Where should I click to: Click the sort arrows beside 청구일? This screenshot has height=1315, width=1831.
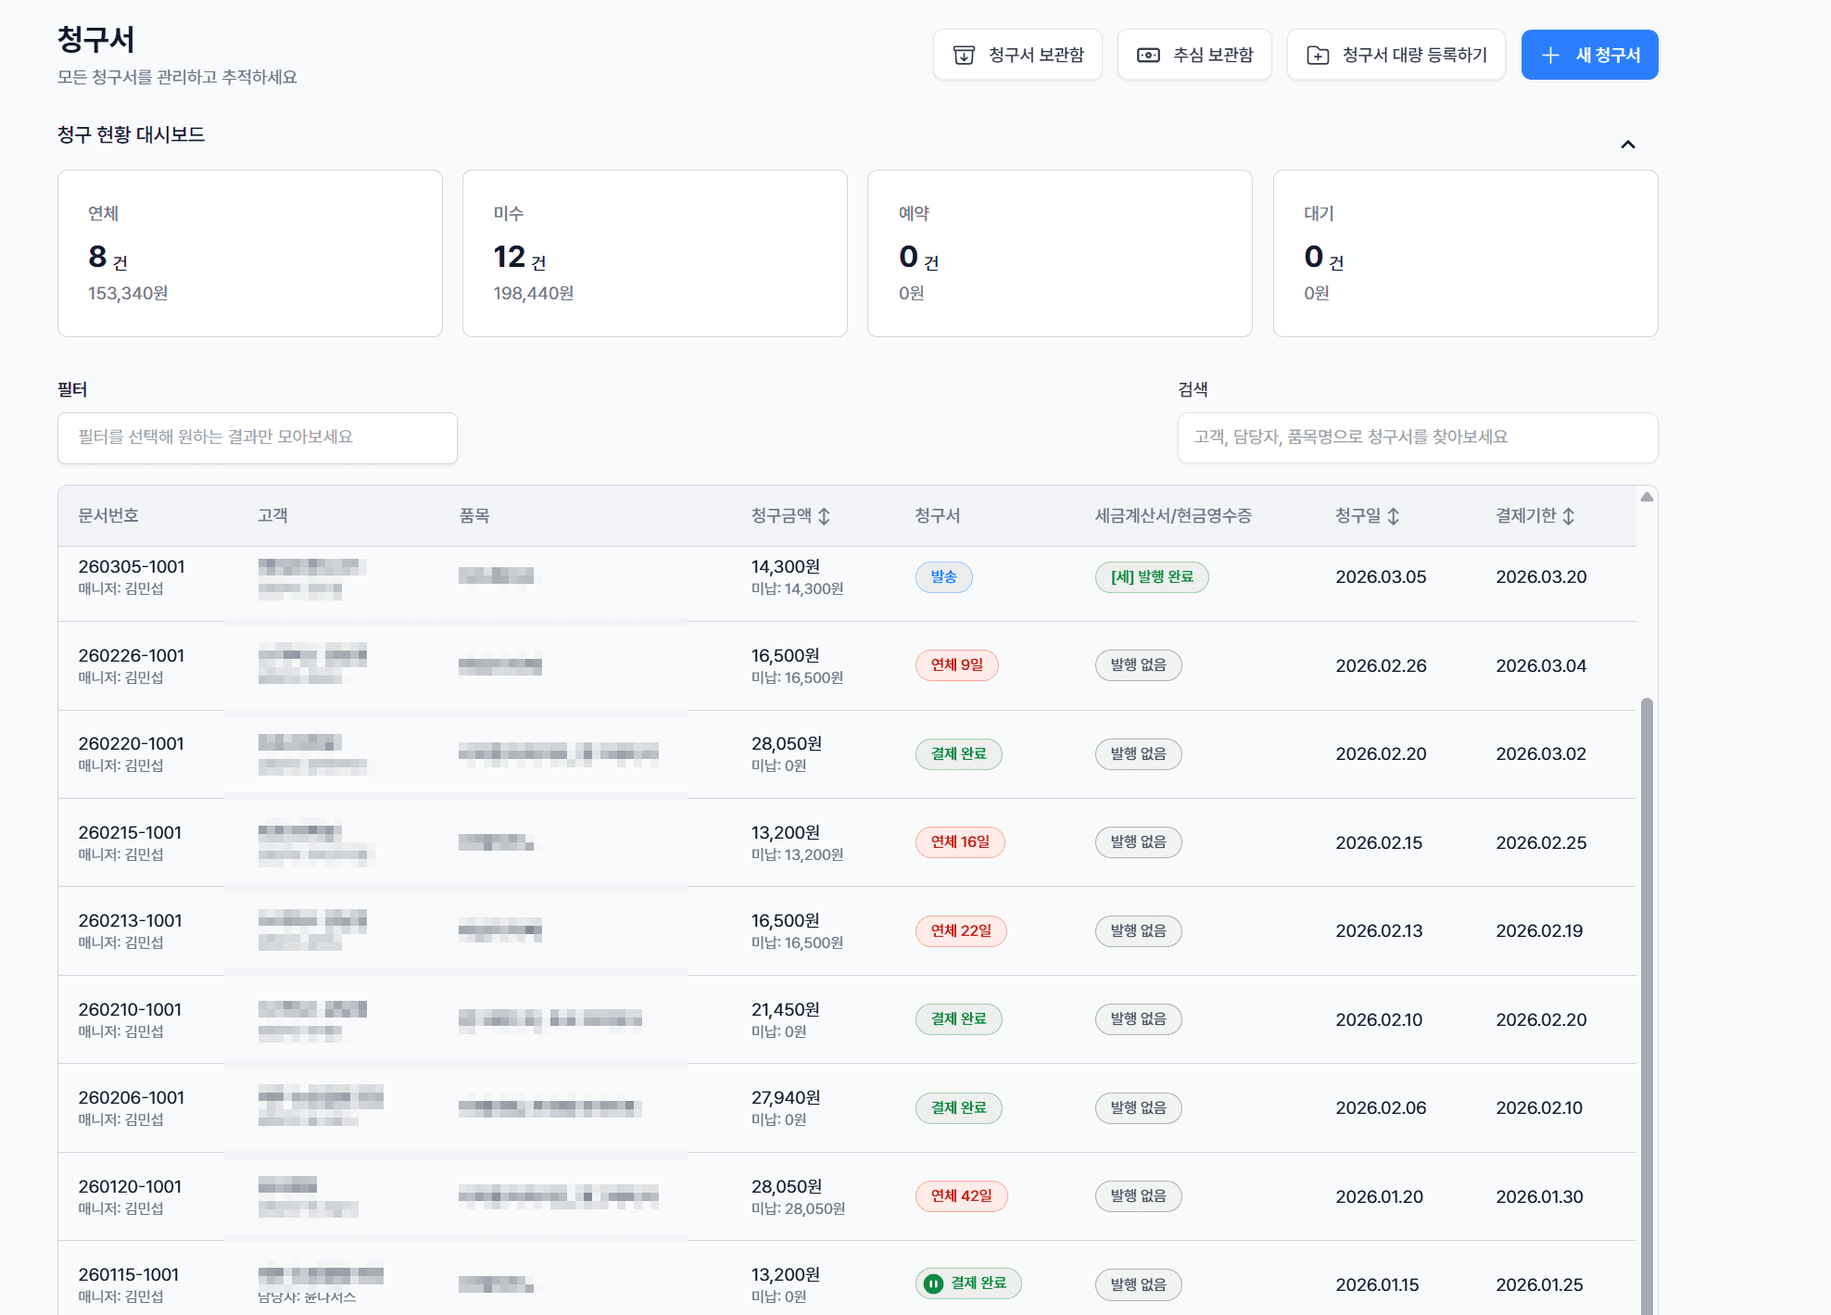tap(1393, 516)
